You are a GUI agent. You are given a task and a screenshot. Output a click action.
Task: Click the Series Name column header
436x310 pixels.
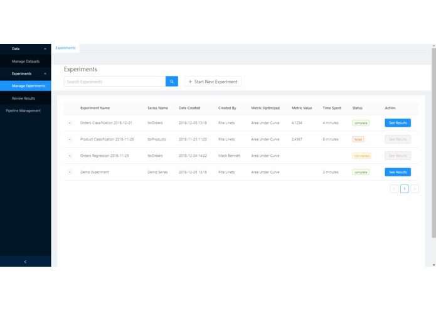pos(157,108)
